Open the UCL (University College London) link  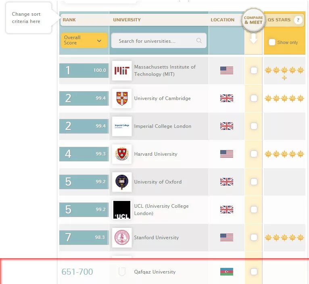coord(161,209)
